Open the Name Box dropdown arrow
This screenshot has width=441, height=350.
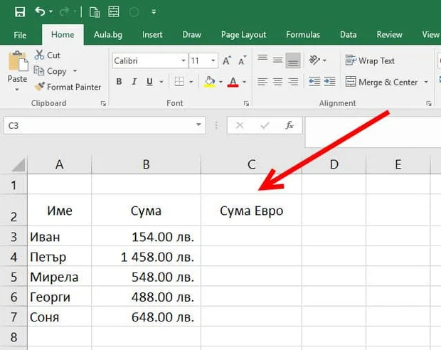click(x=199, y=125)
